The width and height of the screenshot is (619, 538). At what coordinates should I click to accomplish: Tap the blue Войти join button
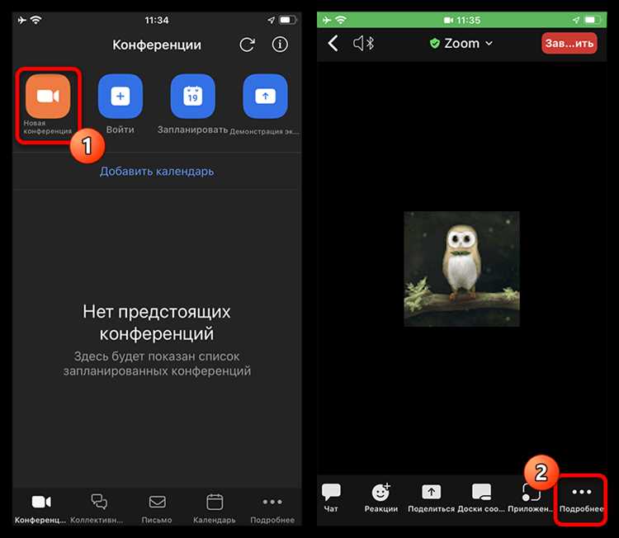pyautogui.click(x=120, y=97)
